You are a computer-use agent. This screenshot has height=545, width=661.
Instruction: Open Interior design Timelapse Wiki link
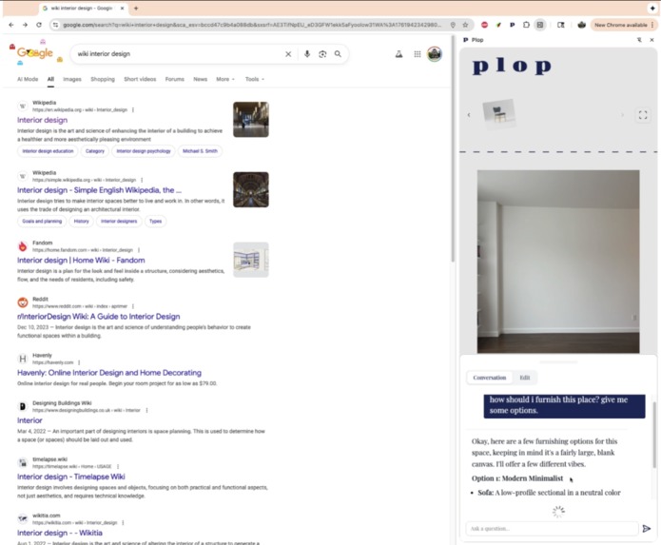coord(70,477)
